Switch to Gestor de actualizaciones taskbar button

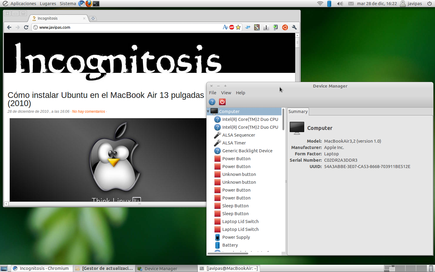point(104,268)
